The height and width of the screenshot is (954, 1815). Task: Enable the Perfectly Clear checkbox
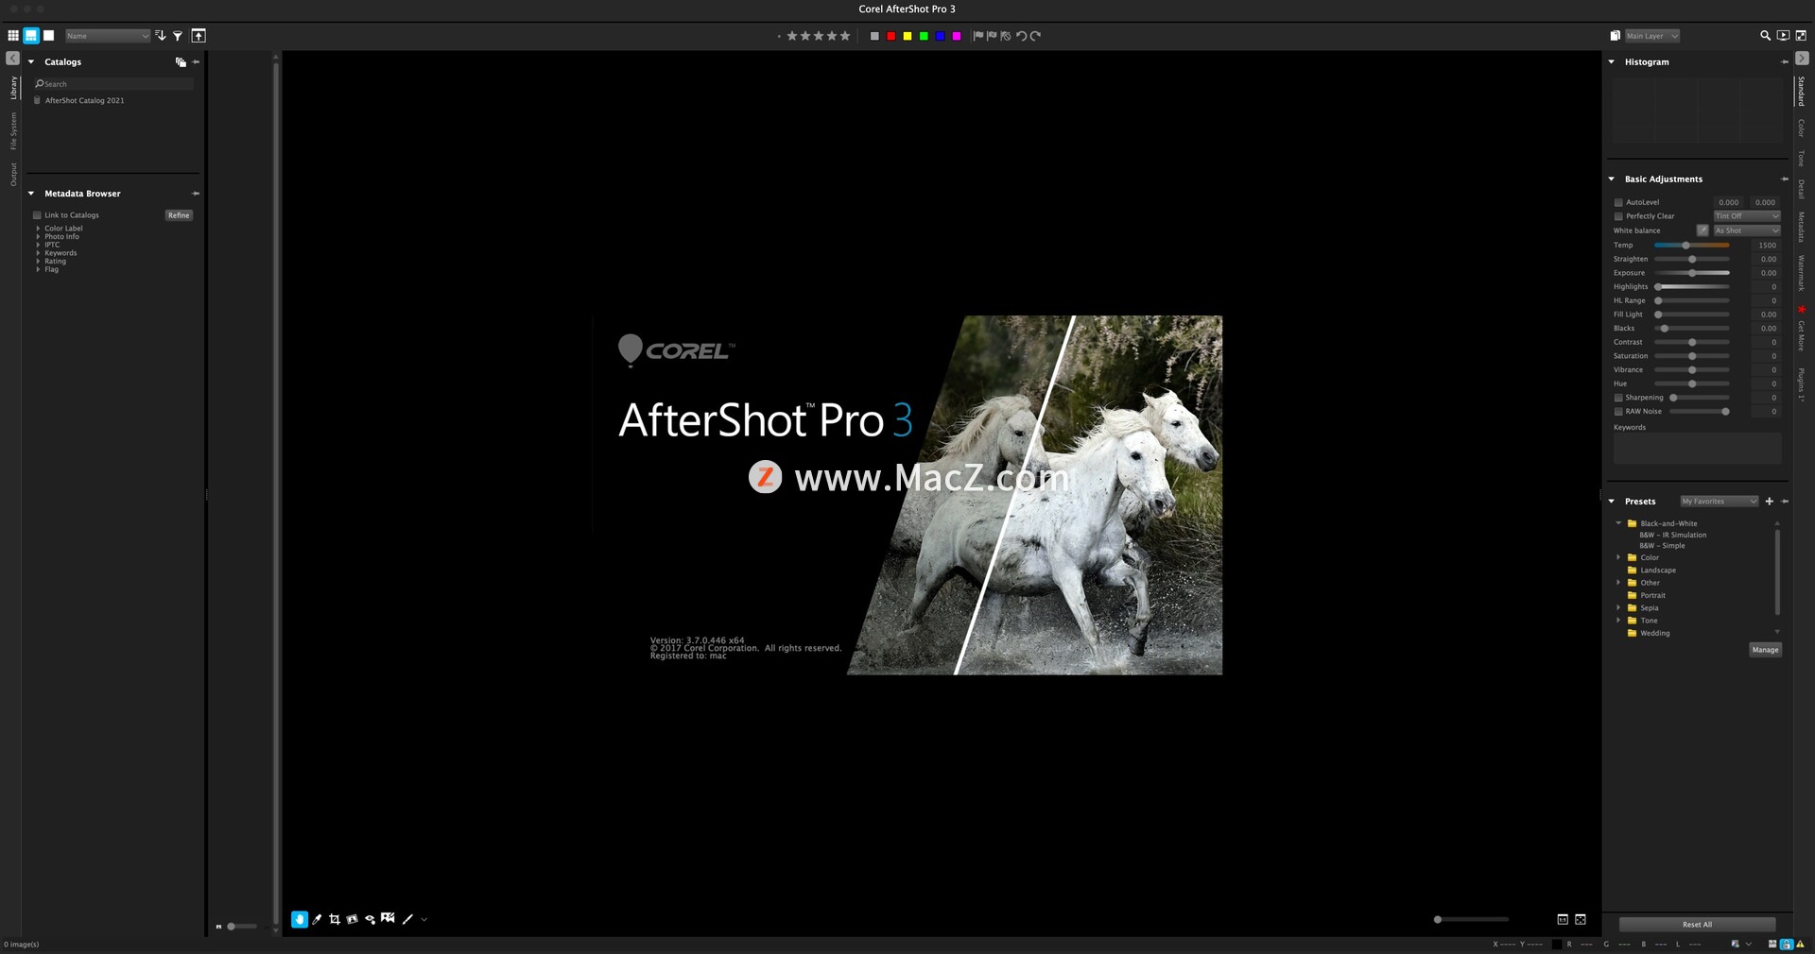coord(1618,216)
